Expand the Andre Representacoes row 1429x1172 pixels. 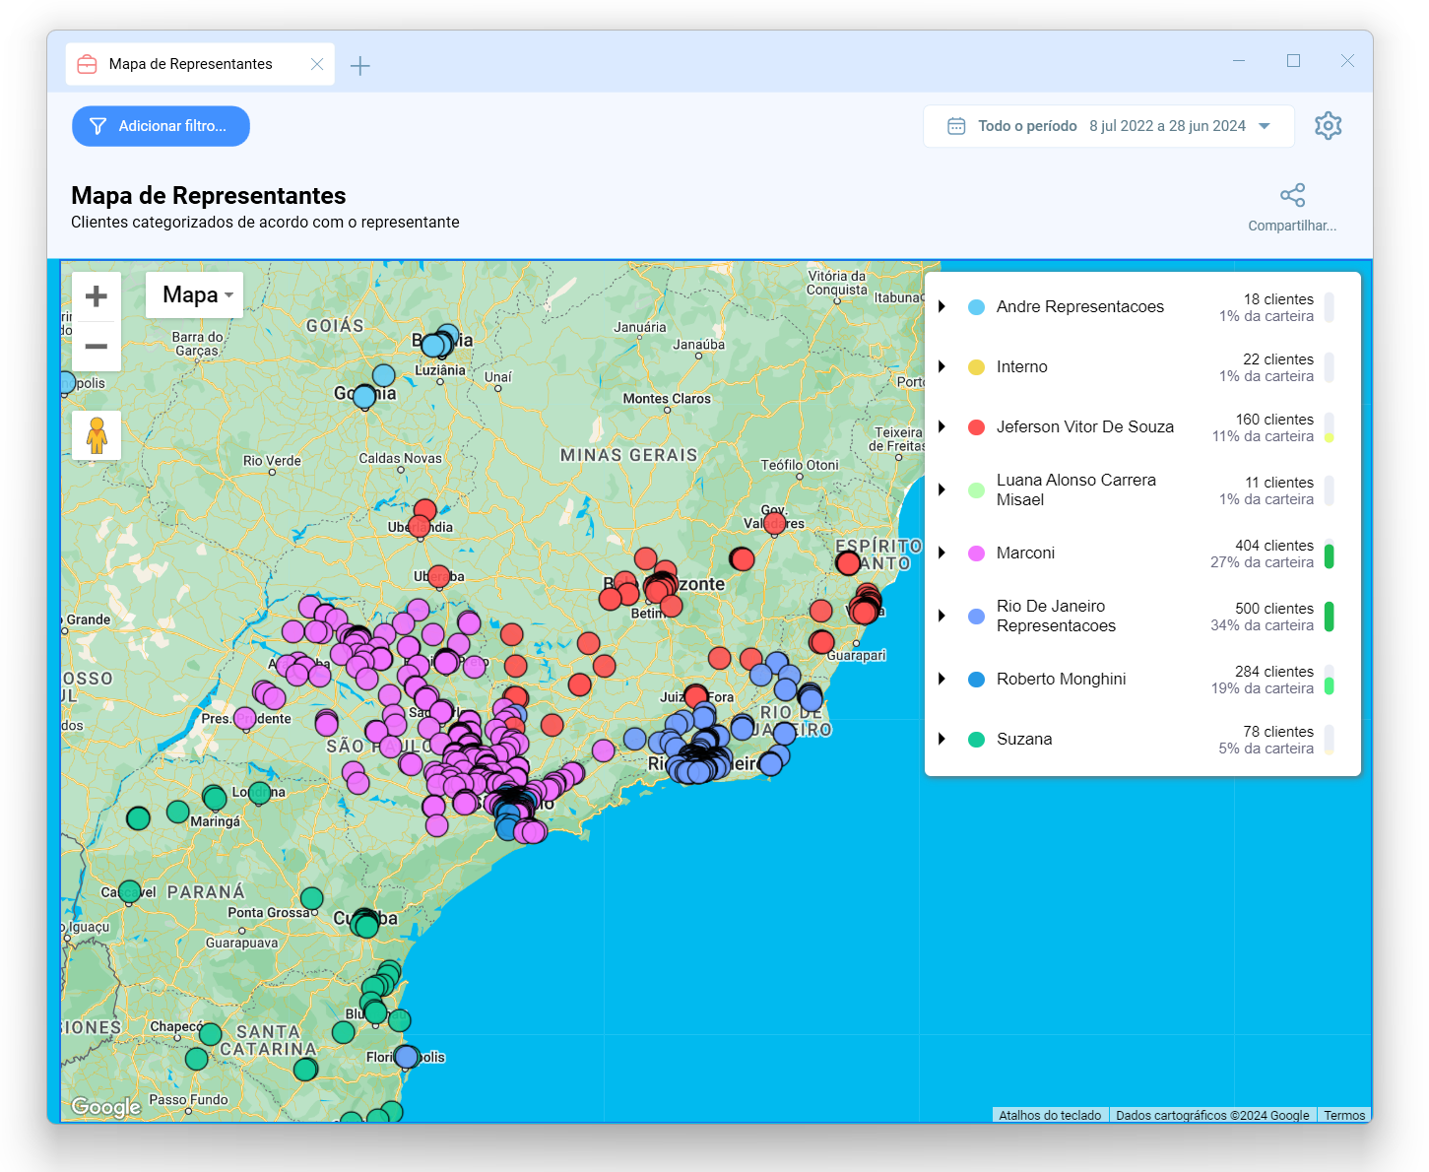(x=942, y=307)
